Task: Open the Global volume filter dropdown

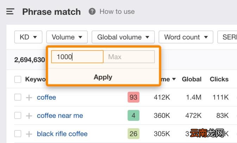Action: click(123, 37)
